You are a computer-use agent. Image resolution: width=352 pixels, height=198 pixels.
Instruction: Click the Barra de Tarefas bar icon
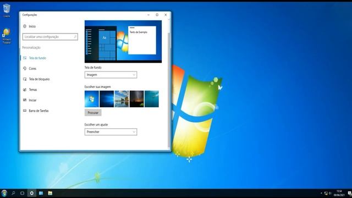pyautogui.click(x=25, y=111)
